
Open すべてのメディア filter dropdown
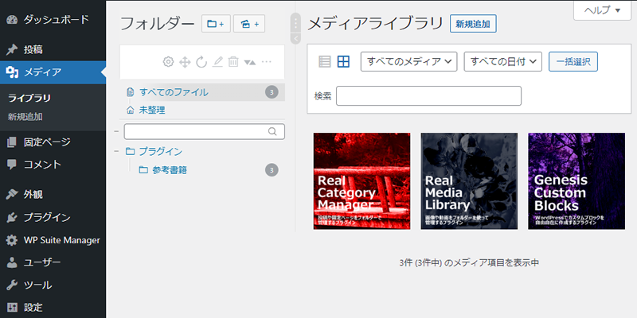point(409,62)
